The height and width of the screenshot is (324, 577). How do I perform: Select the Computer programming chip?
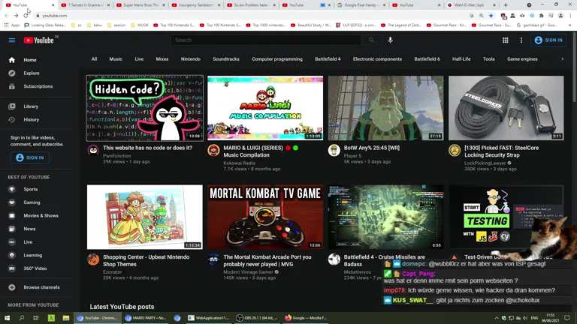277,58
